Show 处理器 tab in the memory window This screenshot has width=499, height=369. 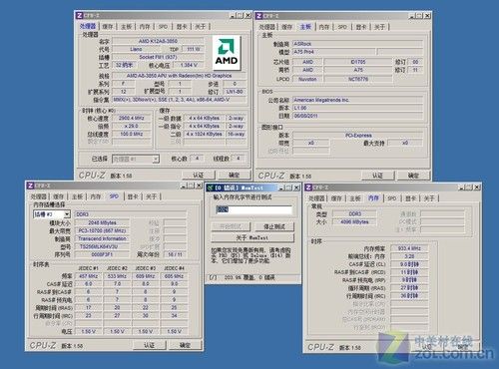click(316, 198)
